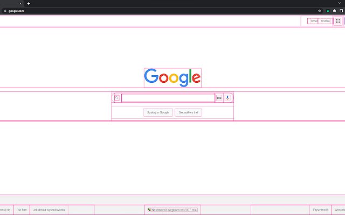Image resolution: width=345 pixels, height=215 pixels.
Task: Open the Gmail link
Action: click(314, 21)
